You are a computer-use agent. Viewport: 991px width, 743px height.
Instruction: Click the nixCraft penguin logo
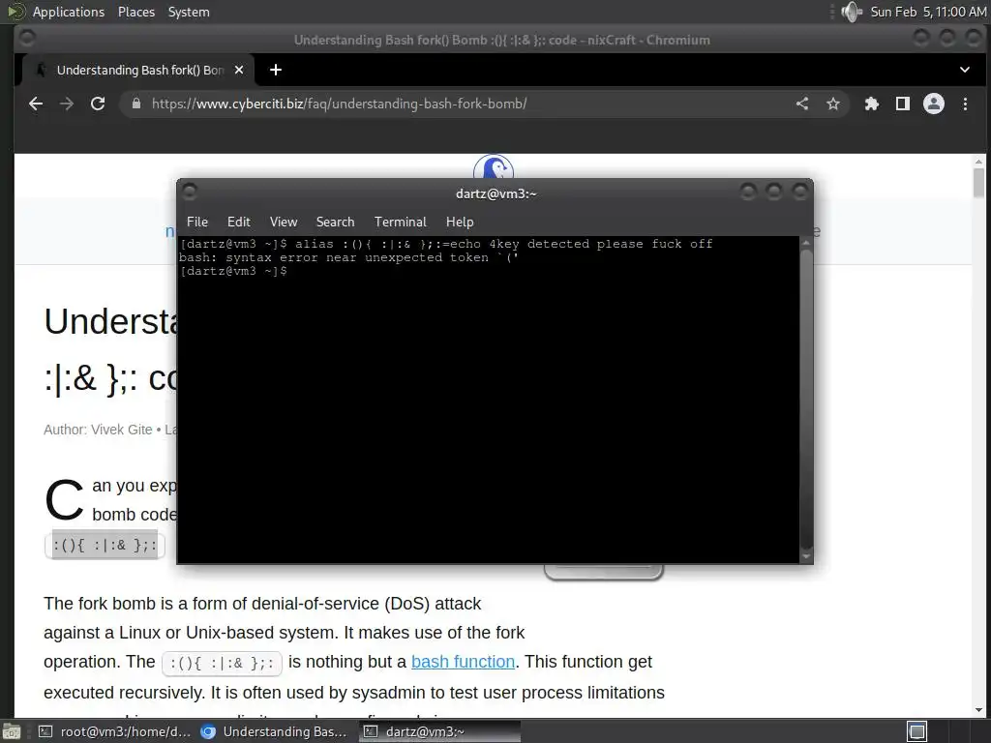[x=493, y=166]
